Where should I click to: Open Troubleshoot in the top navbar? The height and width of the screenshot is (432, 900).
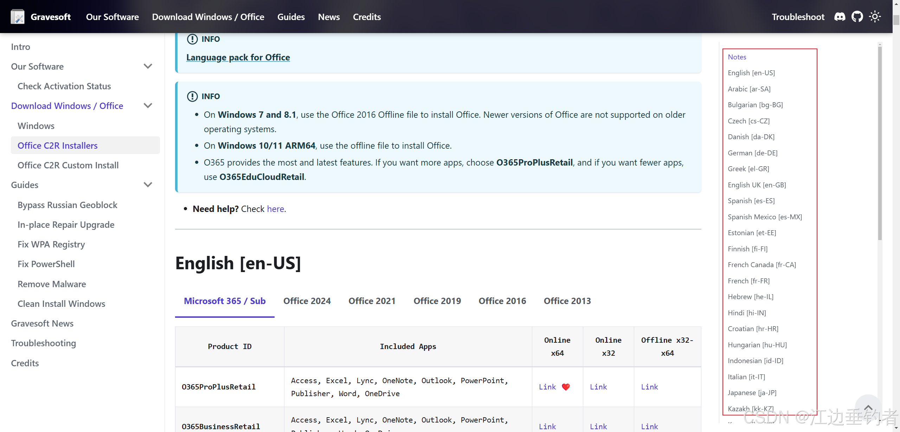(798, 17)
